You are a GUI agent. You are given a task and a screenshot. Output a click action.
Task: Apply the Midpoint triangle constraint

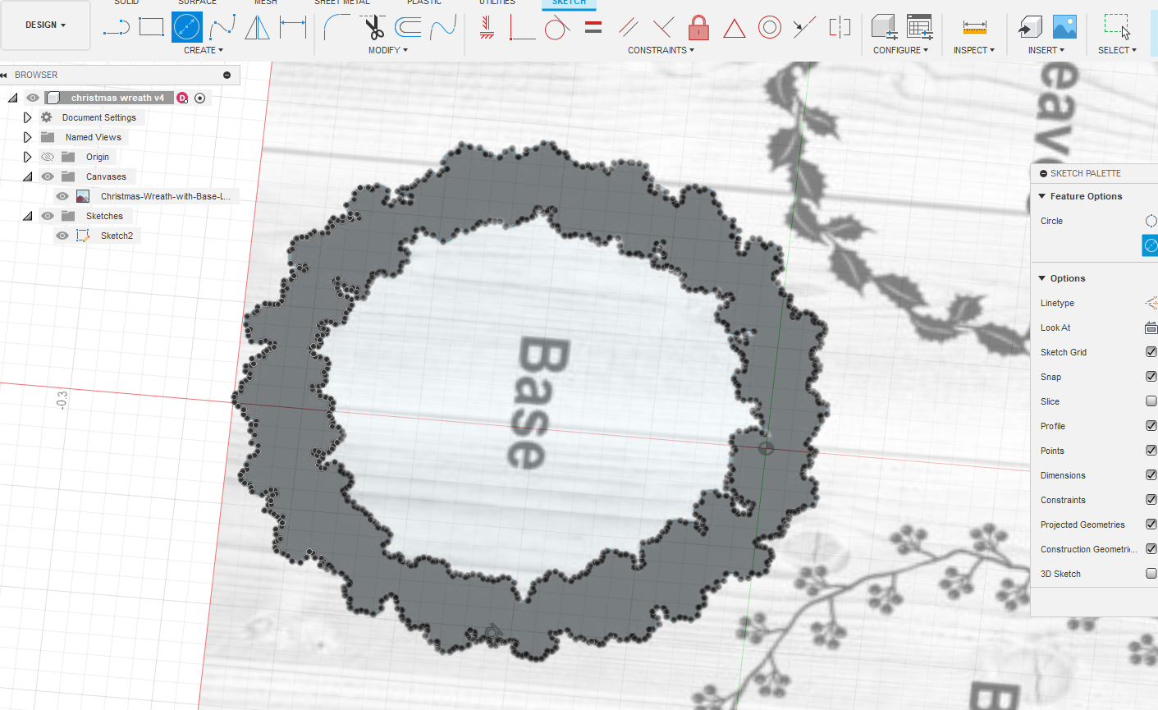point(735,28)
